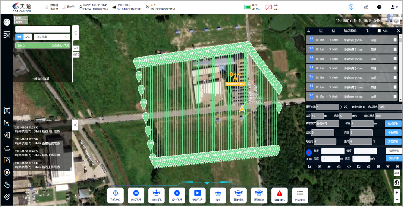Tick checkbox for waypoint 1-4

[395, 68]
